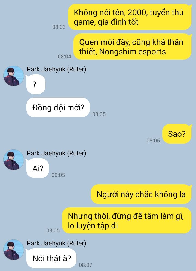
Task: Open sender name above the 'Ai?' message
Action: coord(56,153)
